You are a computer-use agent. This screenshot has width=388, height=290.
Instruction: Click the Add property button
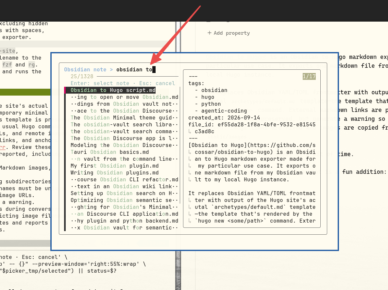(x=228, y=33)
